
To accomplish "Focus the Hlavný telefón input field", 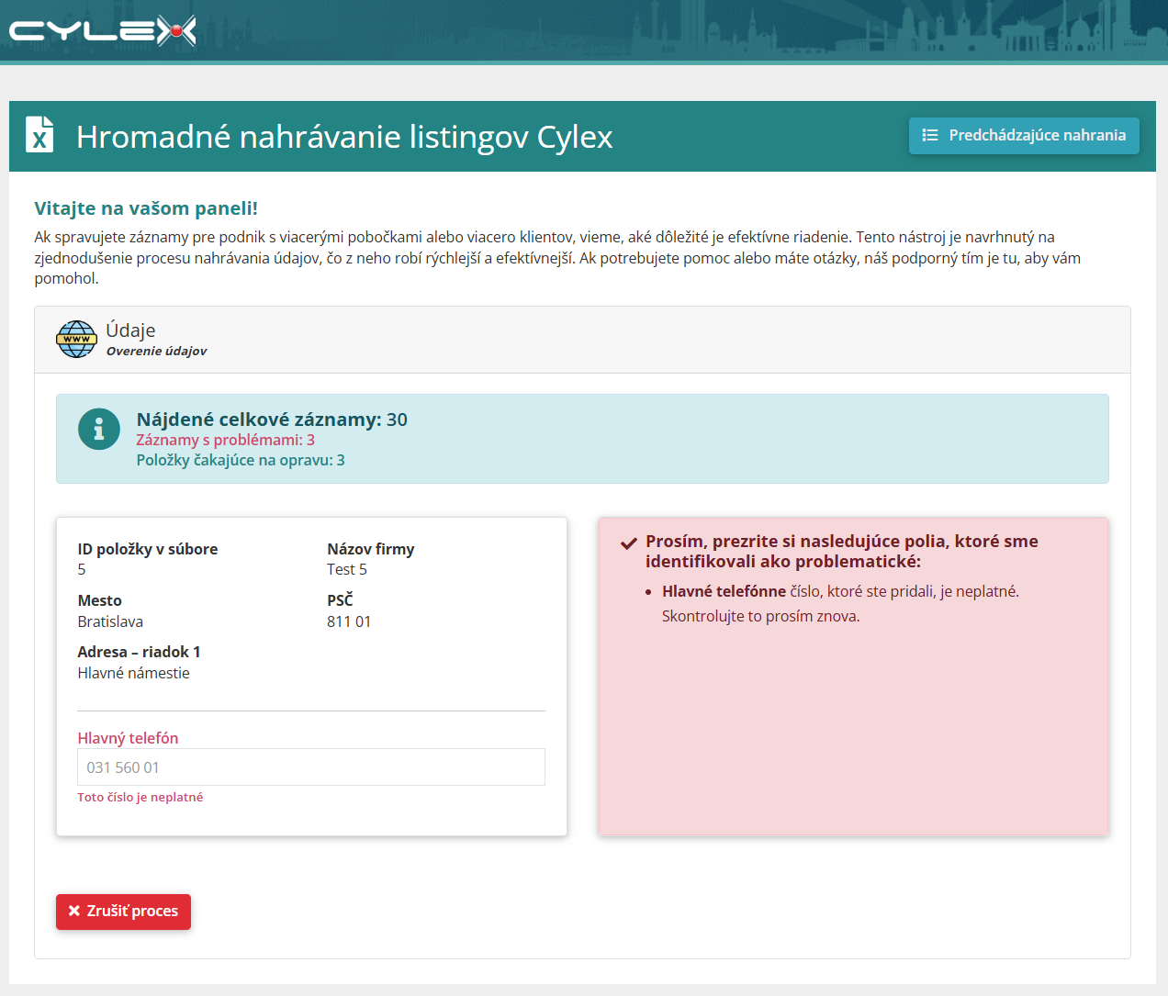I will [311, 767].
